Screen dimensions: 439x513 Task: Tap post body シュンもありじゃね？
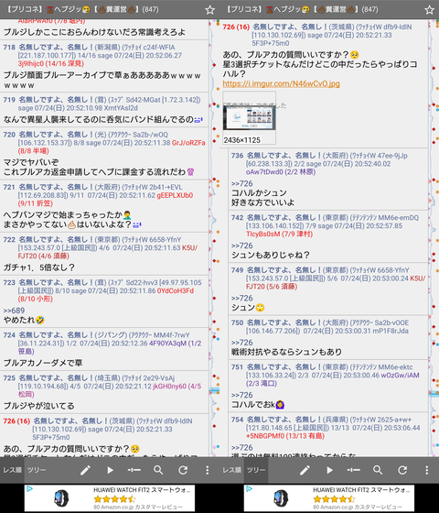270,255
